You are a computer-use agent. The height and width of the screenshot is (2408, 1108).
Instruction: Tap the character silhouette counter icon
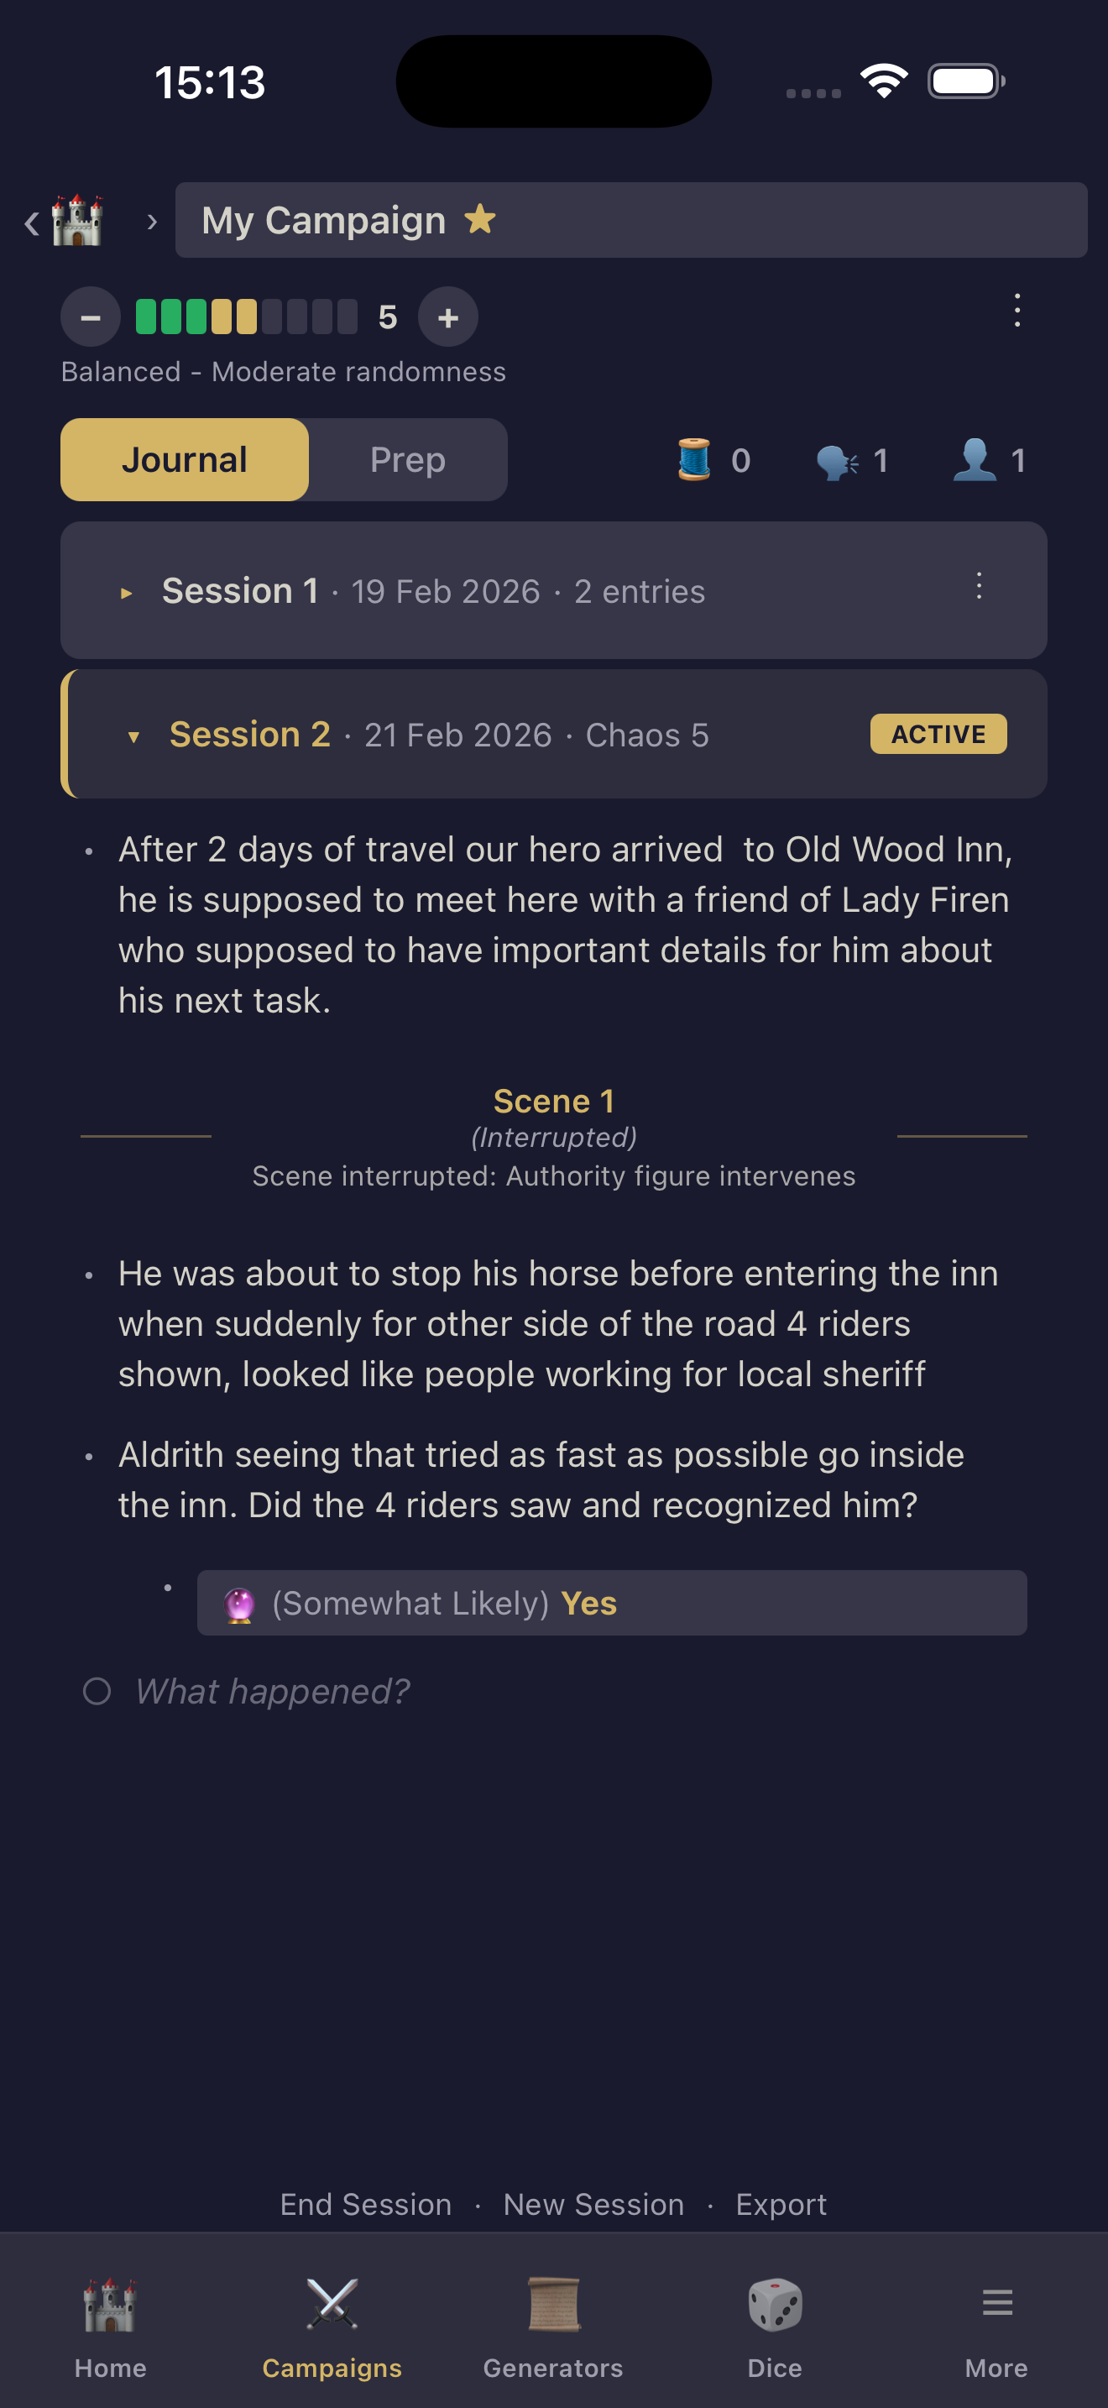coord(975,460)
